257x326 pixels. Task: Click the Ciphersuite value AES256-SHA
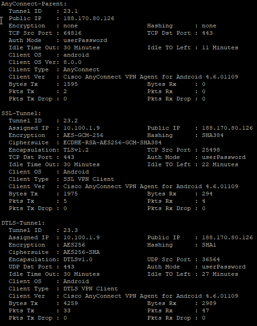pos(82,252)
